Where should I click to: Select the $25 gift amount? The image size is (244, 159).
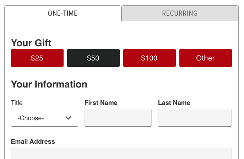(x=37, y=58)
